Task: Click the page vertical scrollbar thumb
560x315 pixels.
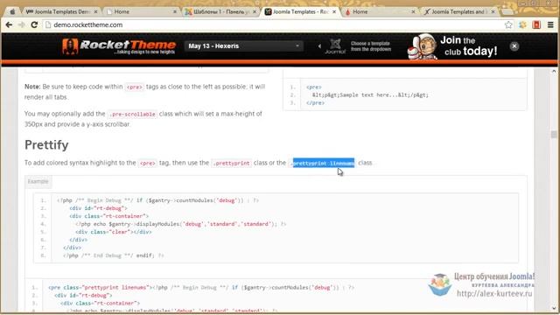Action: click(x=554, y=134)
